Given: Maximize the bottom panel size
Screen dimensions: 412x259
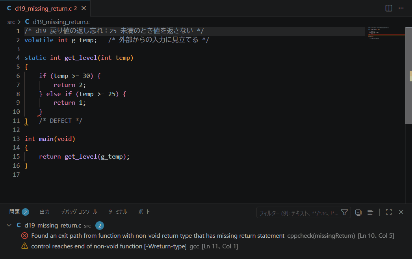Looking at the screenshot, I should (389, 212).
